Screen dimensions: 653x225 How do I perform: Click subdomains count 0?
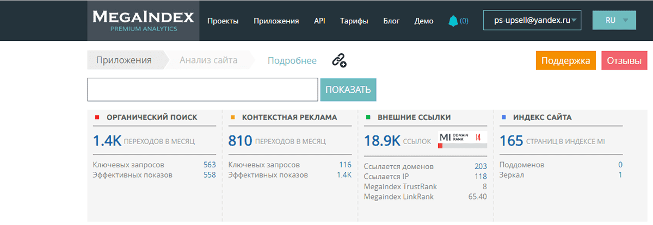coord(620,165)
